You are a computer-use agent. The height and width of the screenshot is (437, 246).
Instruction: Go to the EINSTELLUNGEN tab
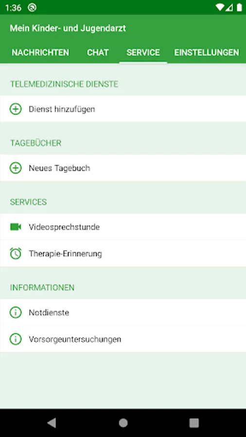(207, 52)
